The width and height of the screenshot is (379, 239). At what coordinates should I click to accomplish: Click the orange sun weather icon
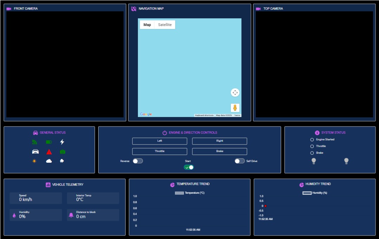coord(34,161)
